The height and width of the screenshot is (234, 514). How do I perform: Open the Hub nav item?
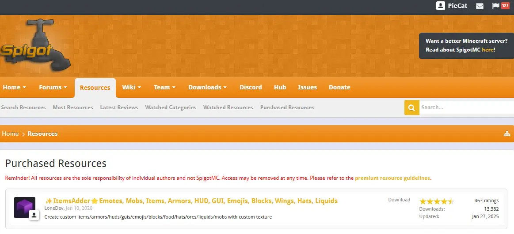click(x=280, y=87)
